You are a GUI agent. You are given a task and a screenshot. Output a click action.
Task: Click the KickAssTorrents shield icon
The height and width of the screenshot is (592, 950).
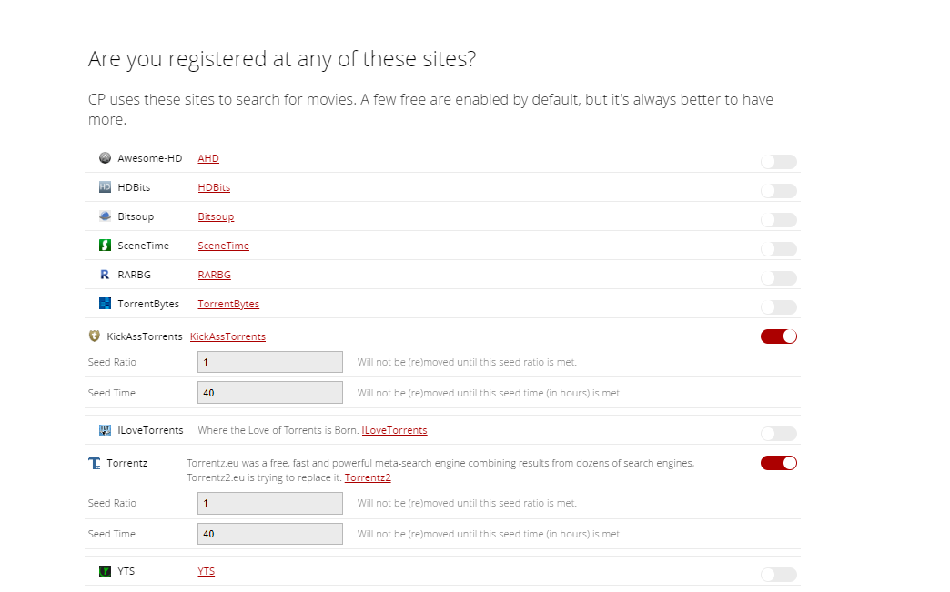tap(94, 336)
